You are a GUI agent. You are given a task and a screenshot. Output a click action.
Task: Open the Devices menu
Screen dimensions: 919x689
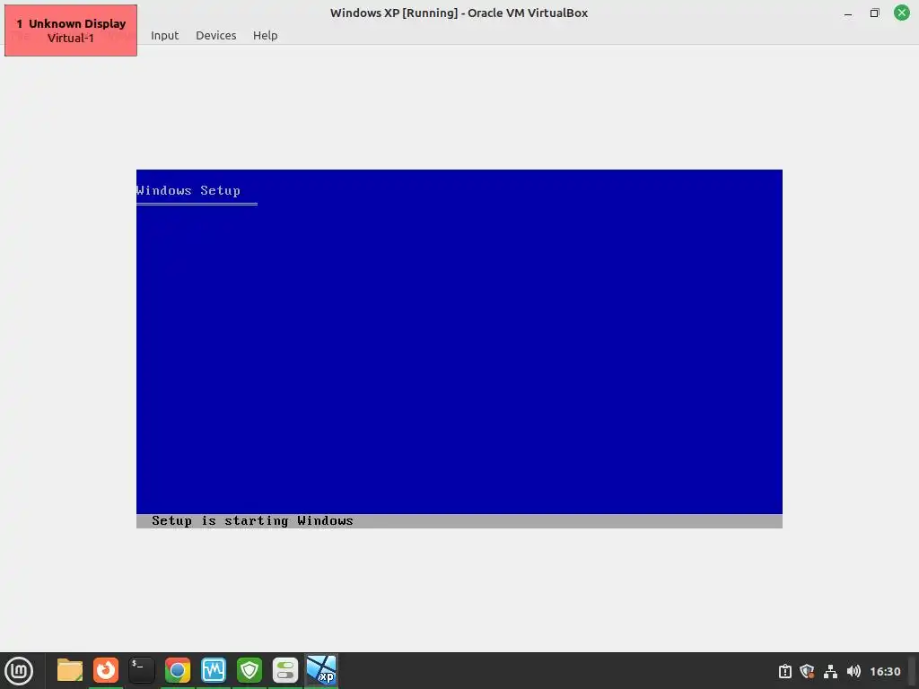[x=215, y=35]
